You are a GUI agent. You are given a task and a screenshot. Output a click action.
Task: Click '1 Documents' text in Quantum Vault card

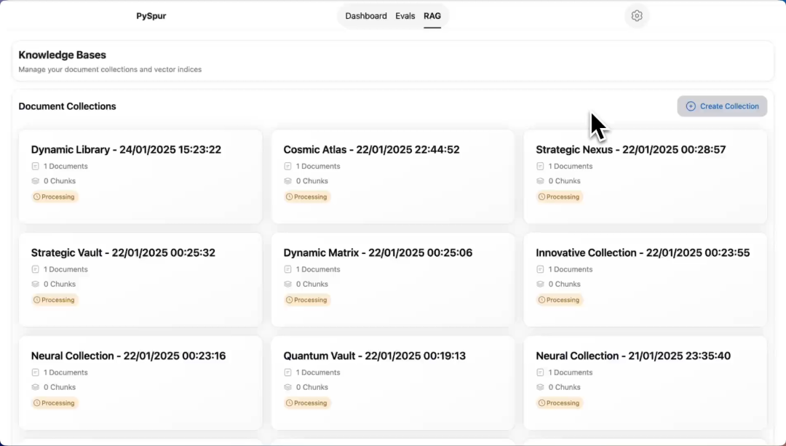[318, 373]
